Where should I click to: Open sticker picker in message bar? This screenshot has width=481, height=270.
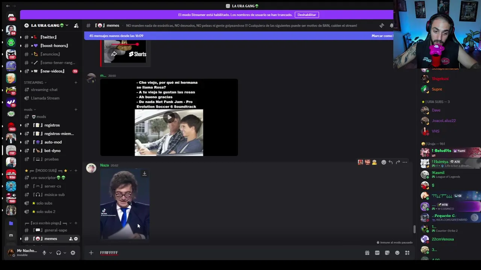[x=387, y=253]
